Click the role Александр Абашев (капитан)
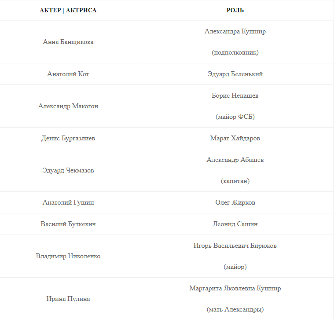The image size is (334, 319). point(235,160)
